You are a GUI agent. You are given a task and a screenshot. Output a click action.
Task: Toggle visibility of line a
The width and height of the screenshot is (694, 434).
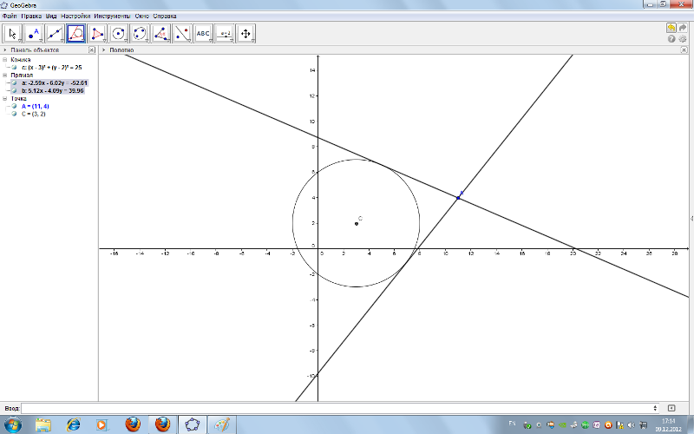(x=14, y=82)
